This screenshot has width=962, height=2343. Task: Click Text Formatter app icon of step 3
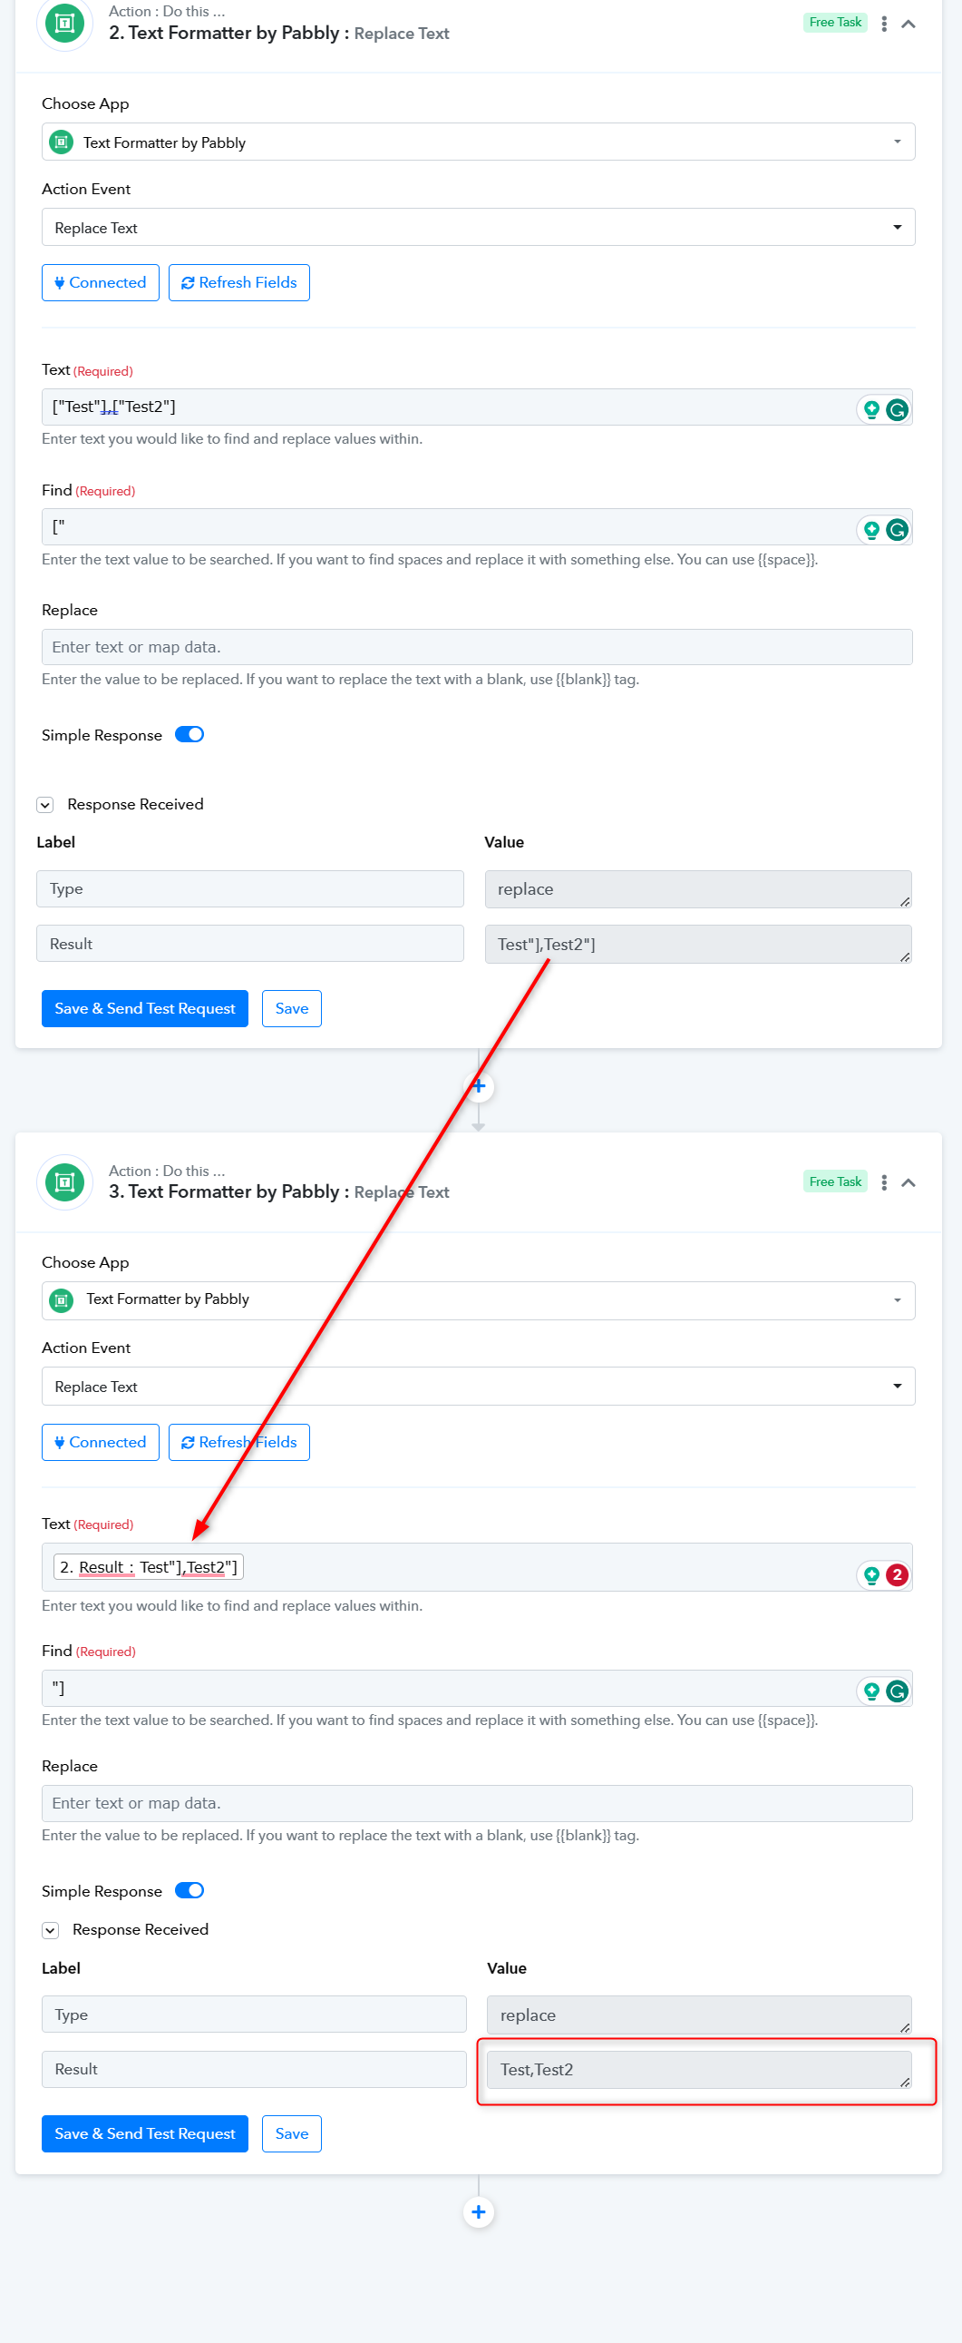[x=64, y=1181]
